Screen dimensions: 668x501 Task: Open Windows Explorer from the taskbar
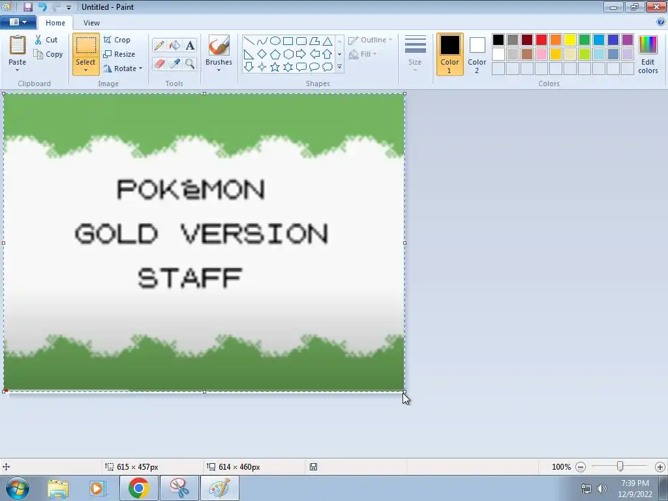tap(58, 488)
